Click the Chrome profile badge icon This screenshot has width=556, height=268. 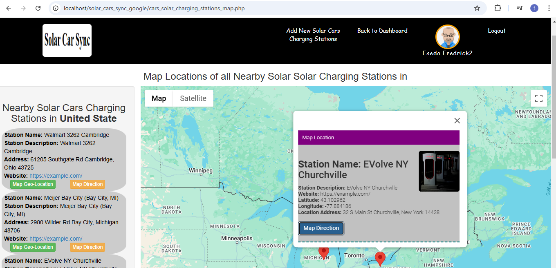[534, 8]
